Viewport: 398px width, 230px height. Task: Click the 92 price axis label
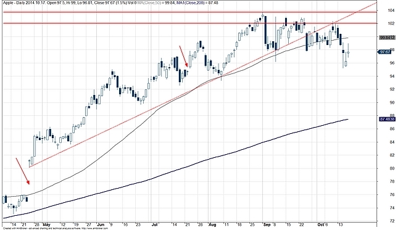tap(392, 89)
